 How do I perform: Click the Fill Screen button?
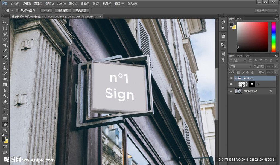[81, 11]
